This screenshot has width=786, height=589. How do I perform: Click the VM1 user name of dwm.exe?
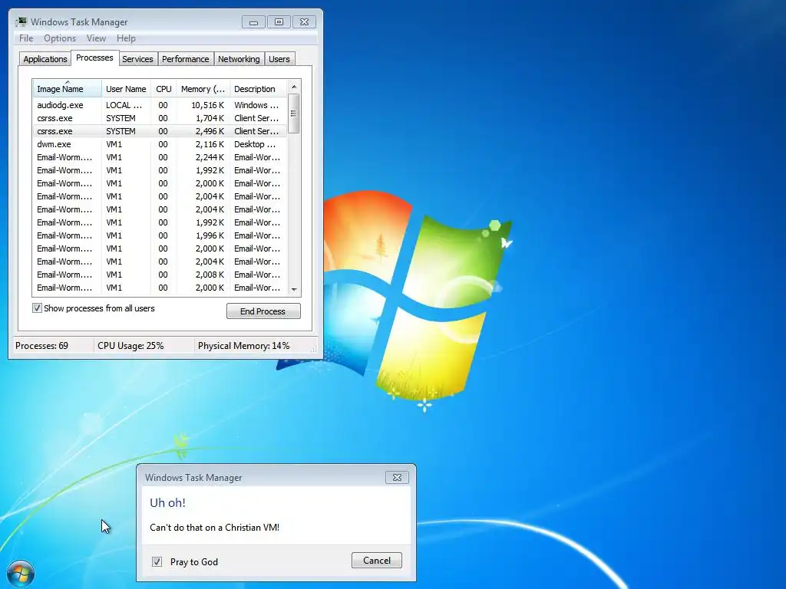[x=114, y=144]
